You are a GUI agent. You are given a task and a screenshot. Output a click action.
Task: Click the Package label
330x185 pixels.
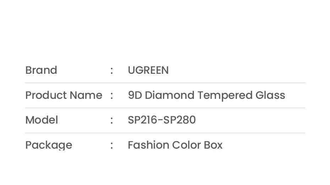[x=49, y=145]
